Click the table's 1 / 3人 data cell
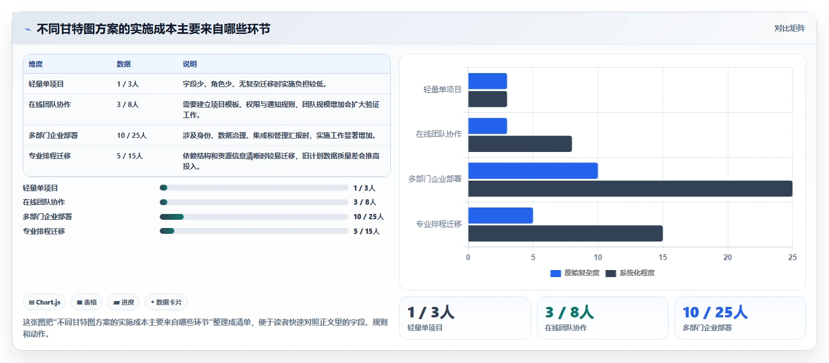The width and height of the screenshot is (829, 363). point(128,84)
